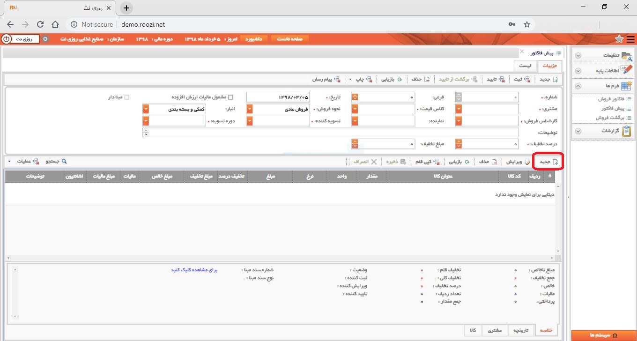
Task: Expand the اطلاعات پایه section chevron
Action: [x=578, y=71]
